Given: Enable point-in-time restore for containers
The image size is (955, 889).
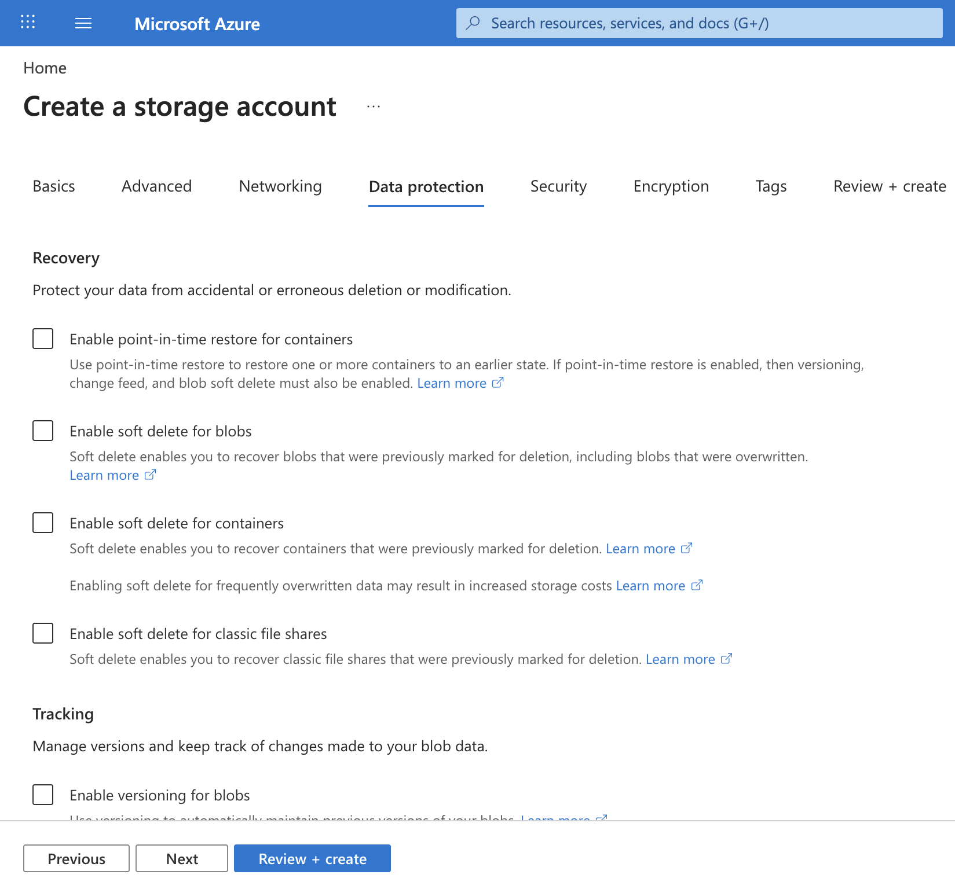Looking at the screenshot, I should [43, 339].
